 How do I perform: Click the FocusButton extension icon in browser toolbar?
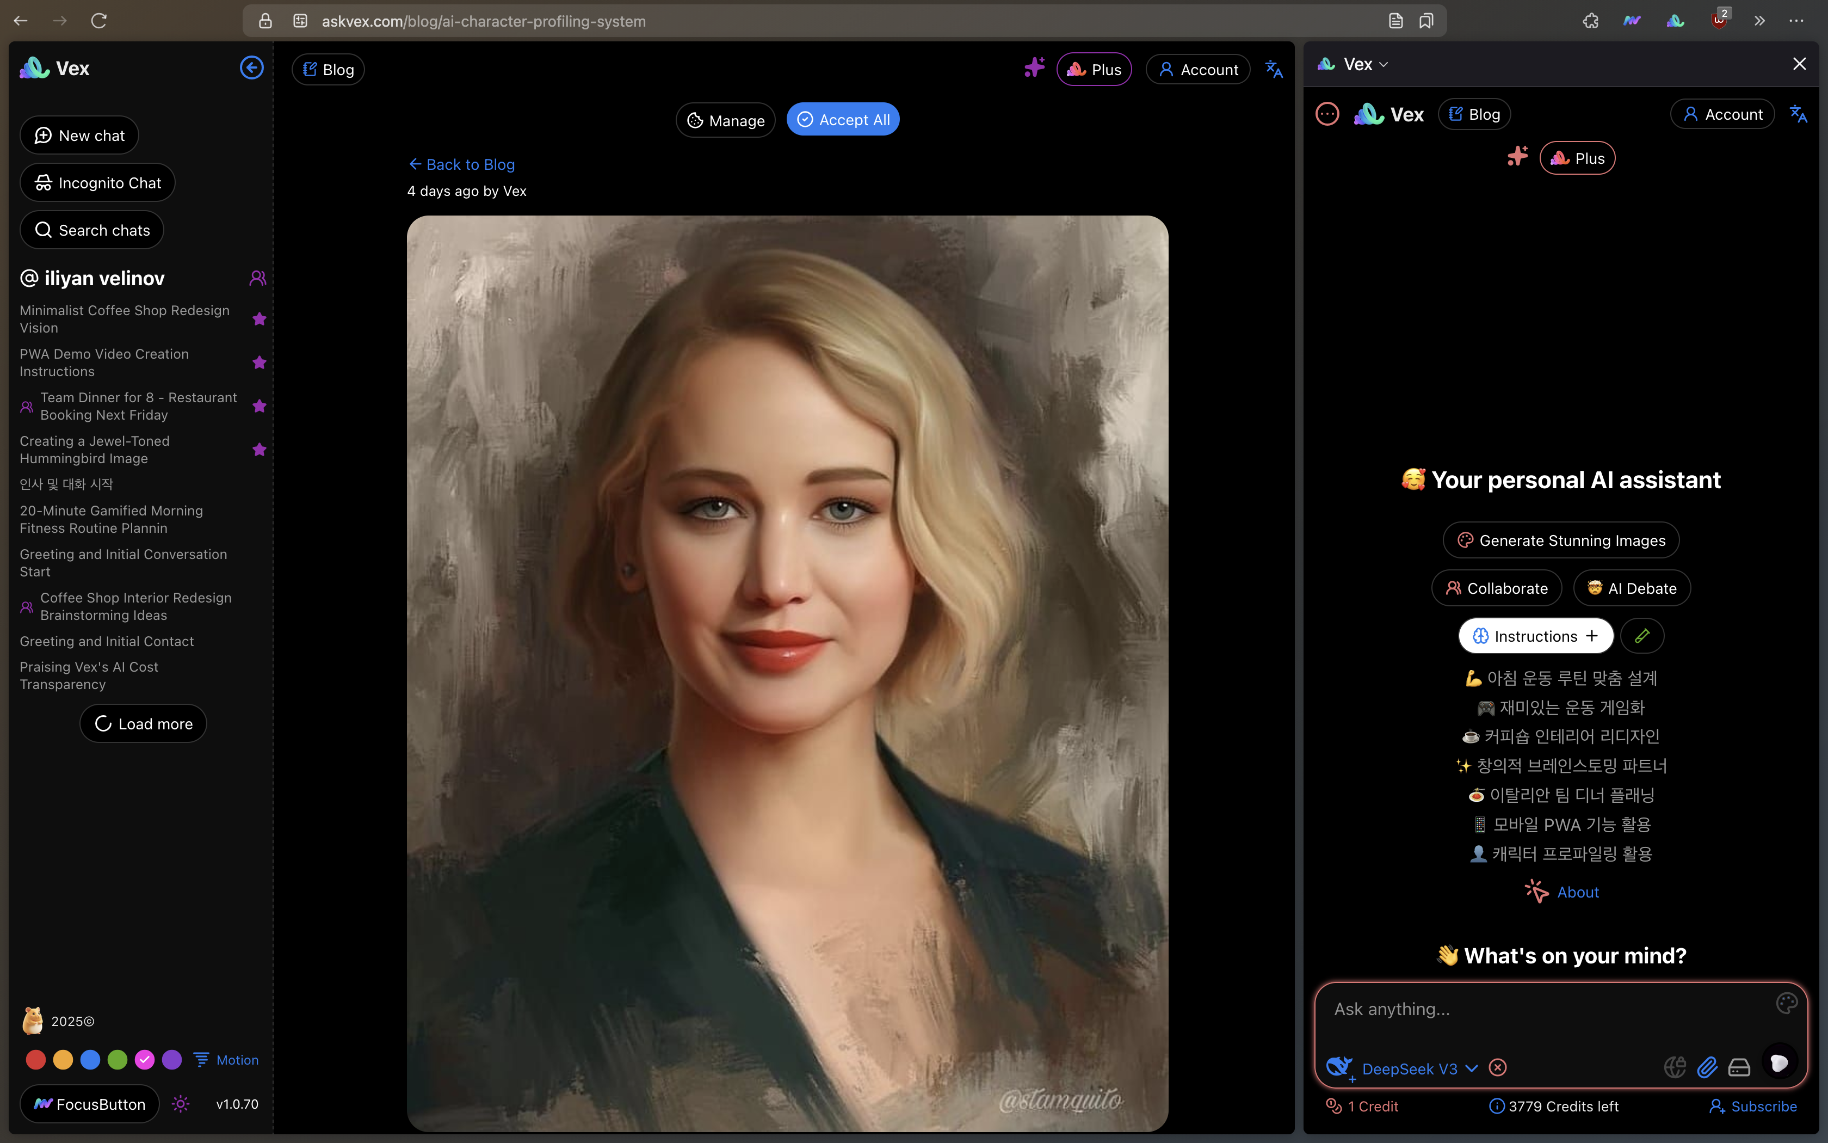(1632, 21)
